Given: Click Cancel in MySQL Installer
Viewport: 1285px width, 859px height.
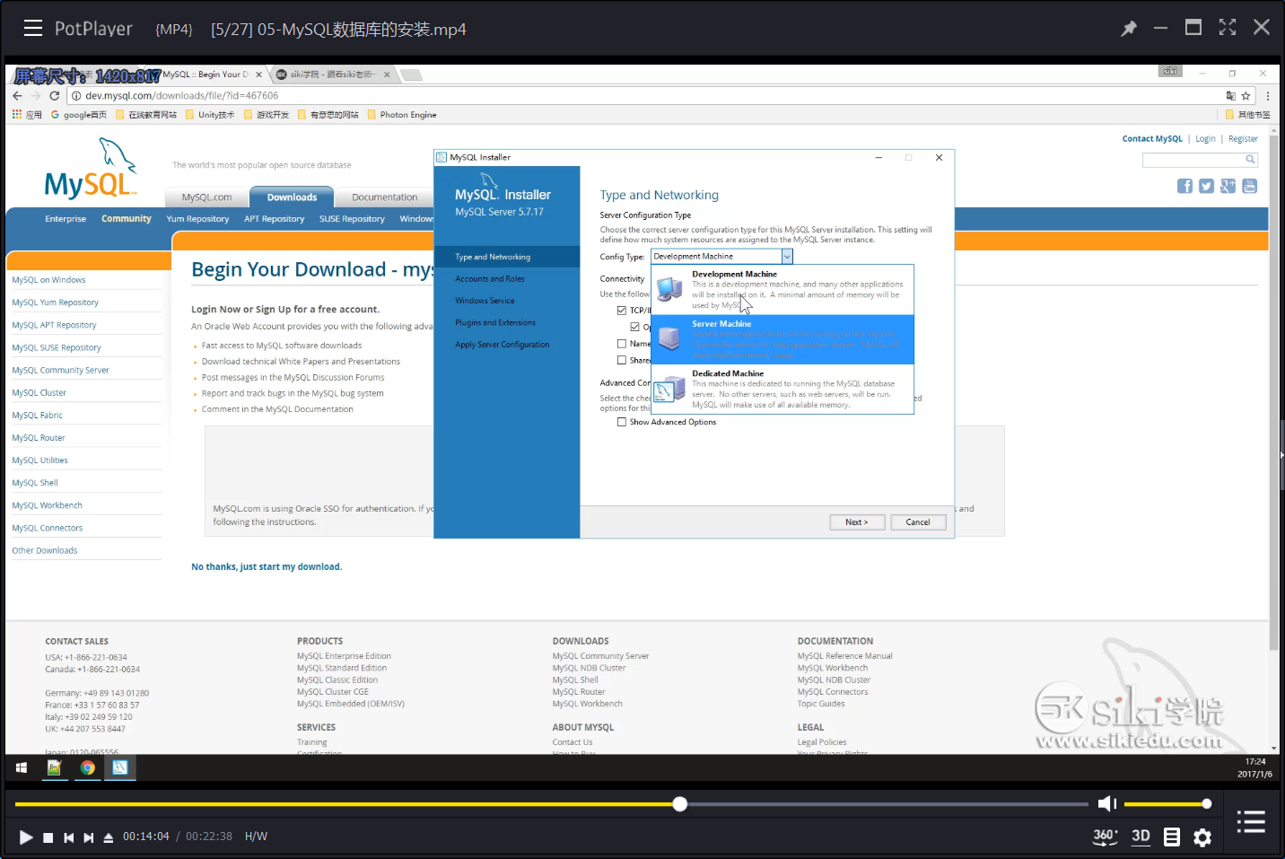Looking at the screenshot, I should [x=918, y=522].
